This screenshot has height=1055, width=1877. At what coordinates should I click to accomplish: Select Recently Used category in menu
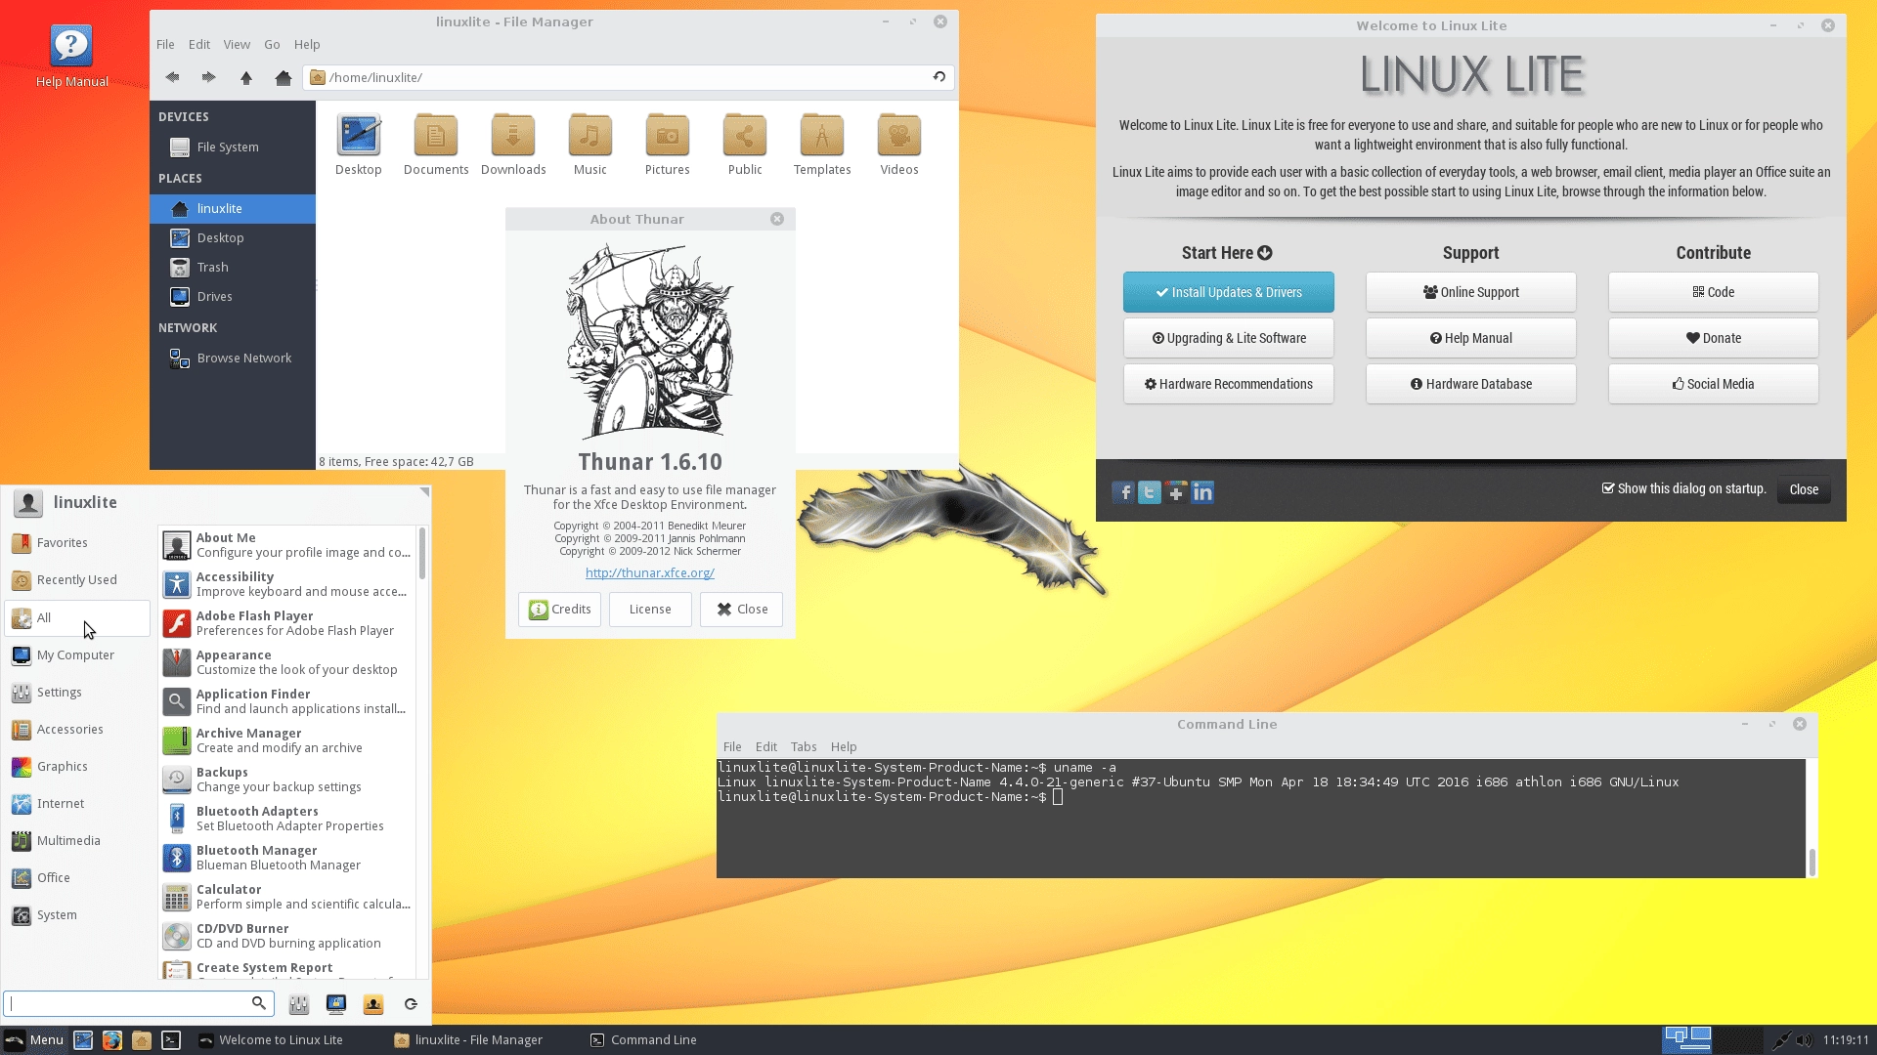coord(78,580)
